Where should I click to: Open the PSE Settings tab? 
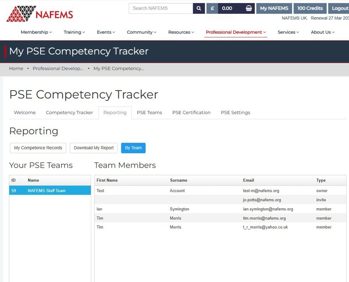(x=235, y=113)
